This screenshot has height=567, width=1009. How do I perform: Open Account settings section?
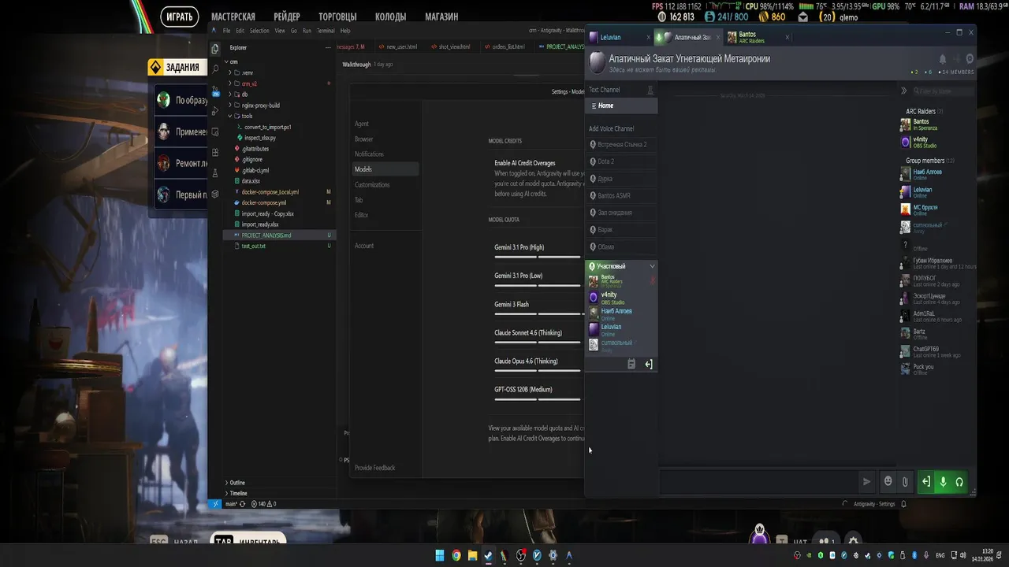pos(364,246)
